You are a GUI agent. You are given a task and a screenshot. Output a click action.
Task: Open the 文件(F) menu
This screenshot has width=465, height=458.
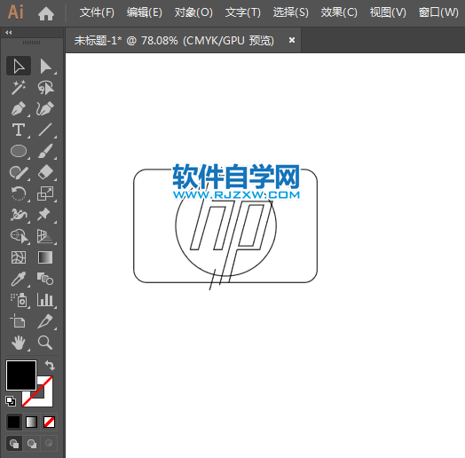97,12
